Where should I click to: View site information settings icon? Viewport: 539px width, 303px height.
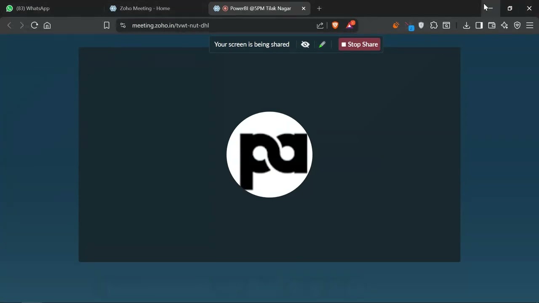point(123,25)
